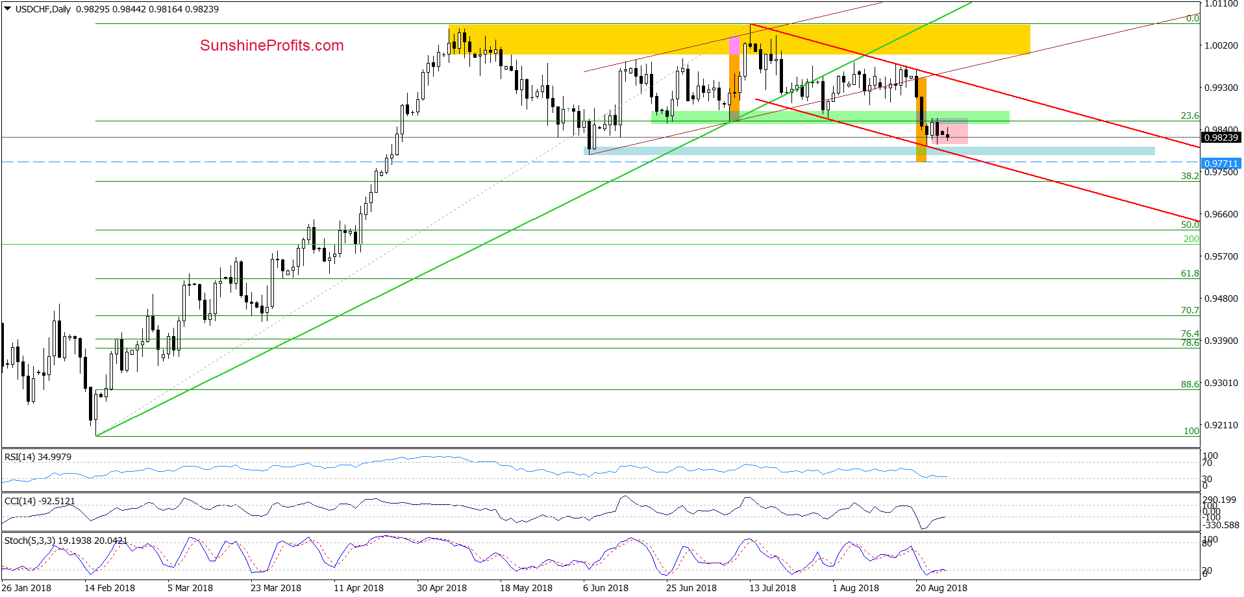The image size is (1244, 597).
Task: Click the 14 Feb 2018 date label
Action: 110,588
